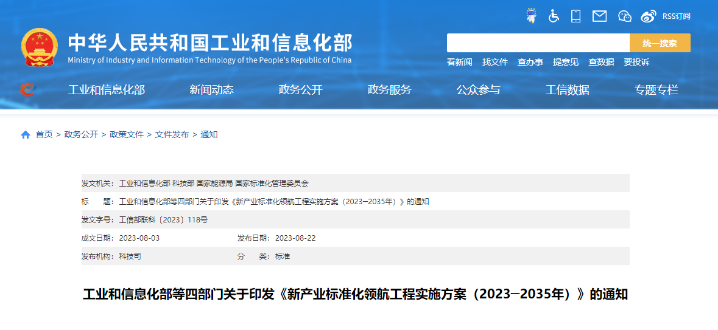Click 文件发布 breadcrumb link

coord(172,135)
